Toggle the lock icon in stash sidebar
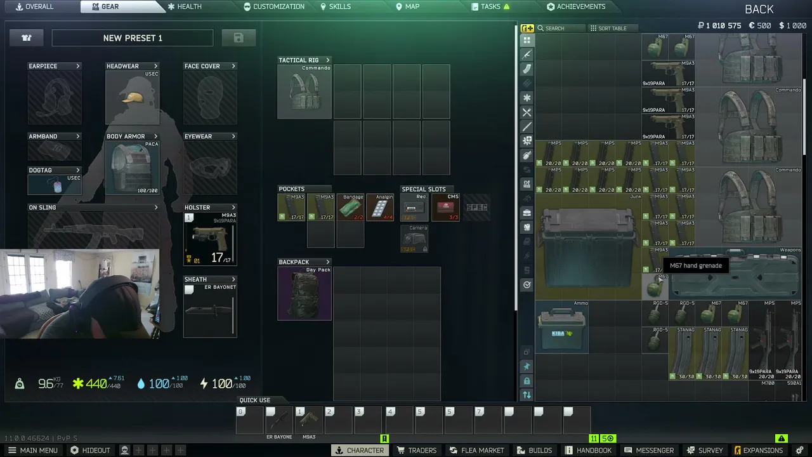Viewport: 812px width, 457px height. [527, 381]
